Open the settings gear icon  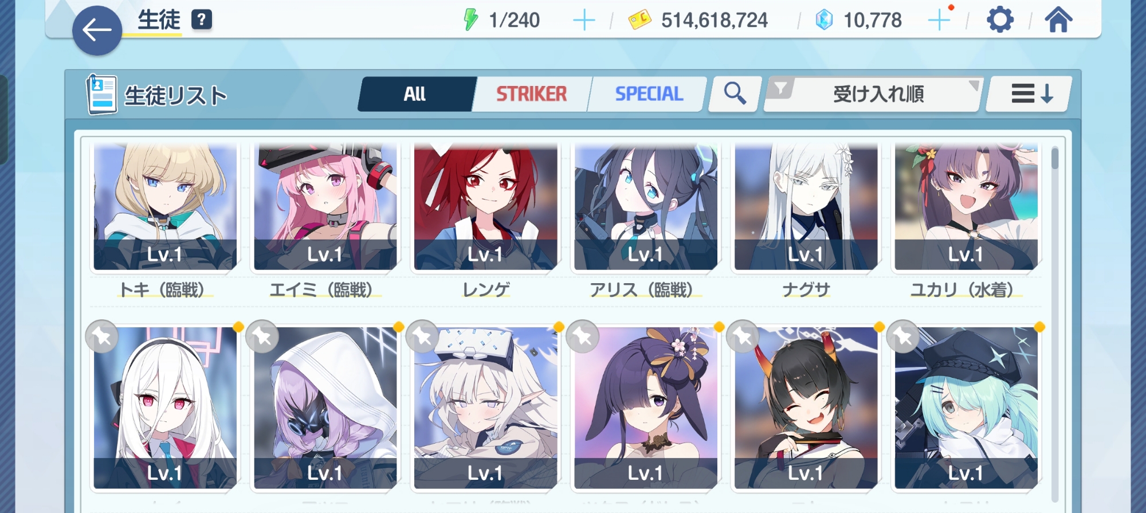(1000, 20)
